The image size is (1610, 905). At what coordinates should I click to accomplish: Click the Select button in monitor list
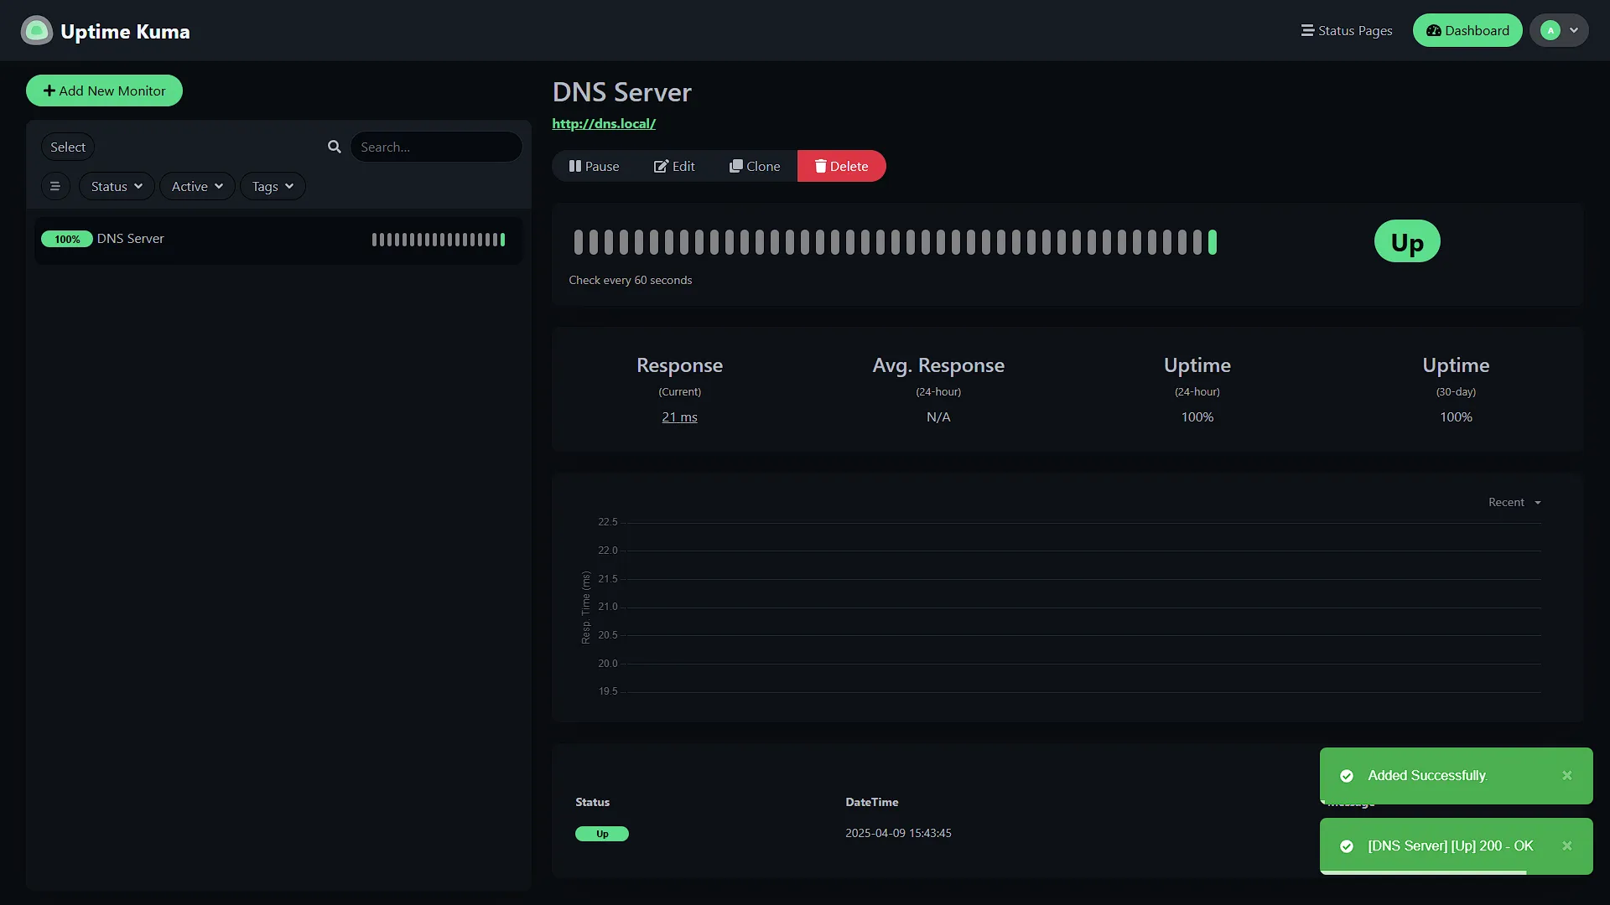[68, 147]
